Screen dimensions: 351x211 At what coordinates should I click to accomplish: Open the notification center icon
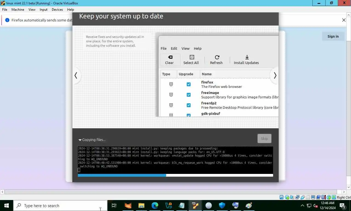[342, 206]
